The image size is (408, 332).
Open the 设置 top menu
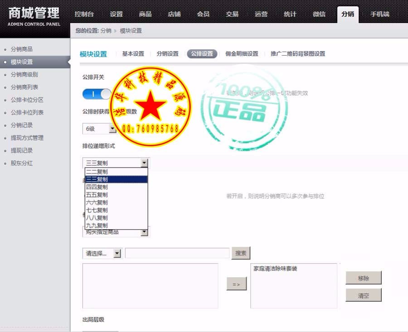click(117, 14)
